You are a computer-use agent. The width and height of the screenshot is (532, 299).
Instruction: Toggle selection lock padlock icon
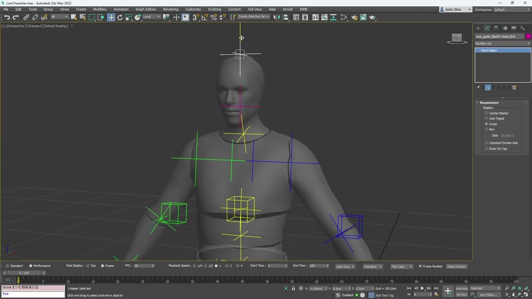293,288
